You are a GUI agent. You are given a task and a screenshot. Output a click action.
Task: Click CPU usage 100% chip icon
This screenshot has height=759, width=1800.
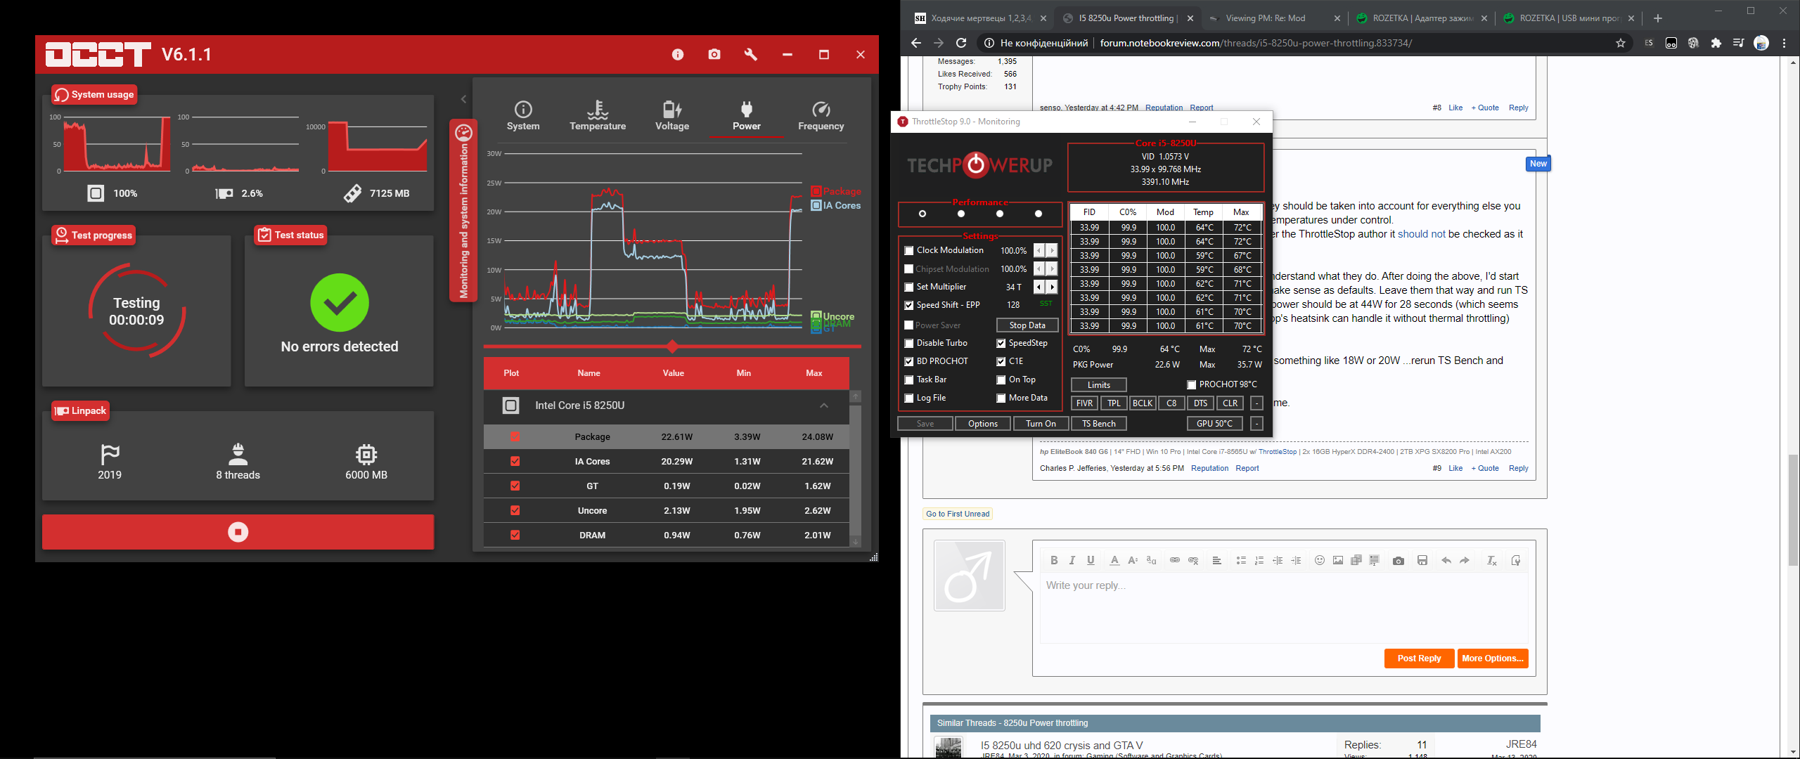[96, 193]
